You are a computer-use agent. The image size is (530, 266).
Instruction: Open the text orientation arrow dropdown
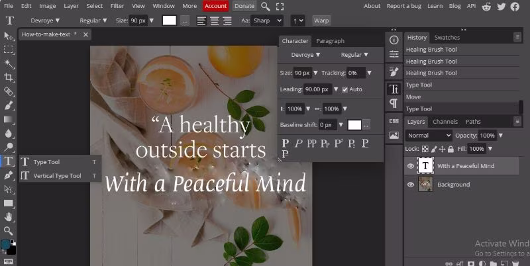click(297, 21)
